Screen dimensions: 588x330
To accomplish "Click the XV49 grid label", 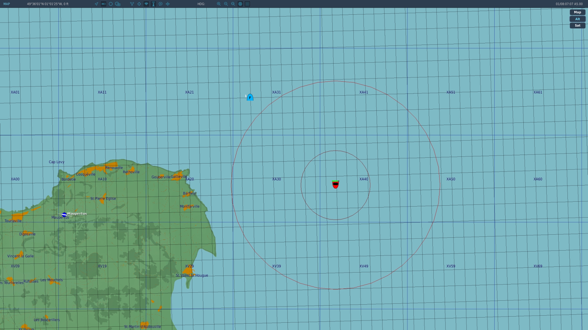I will click(x=364, y=266).
